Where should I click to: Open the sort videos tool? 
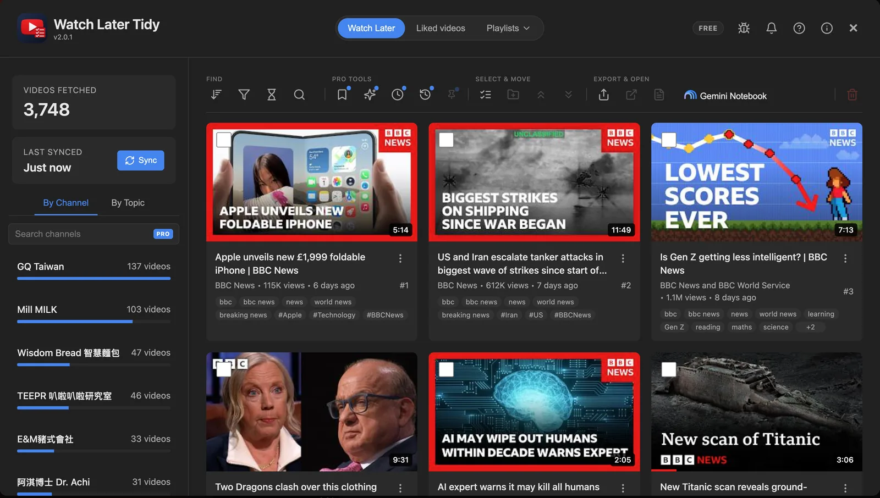[x=216, y=95]
